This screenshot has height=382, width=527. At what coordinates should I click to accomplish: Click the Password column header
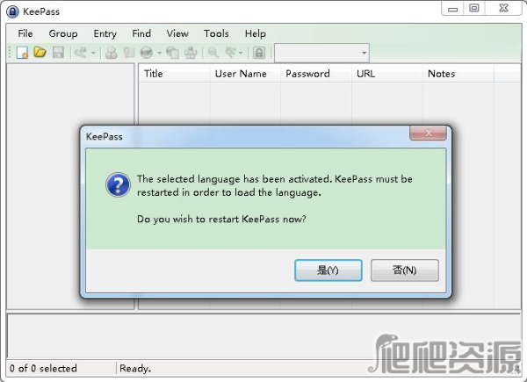(x=316, y=74)
